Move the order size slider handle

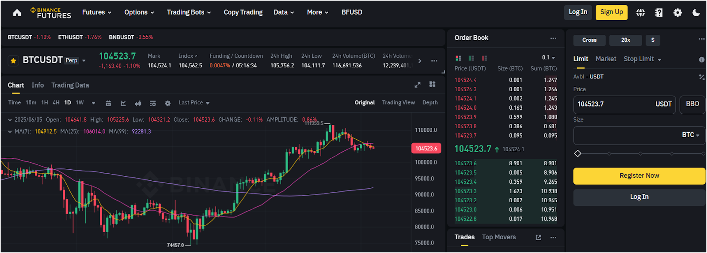(578, 153)
